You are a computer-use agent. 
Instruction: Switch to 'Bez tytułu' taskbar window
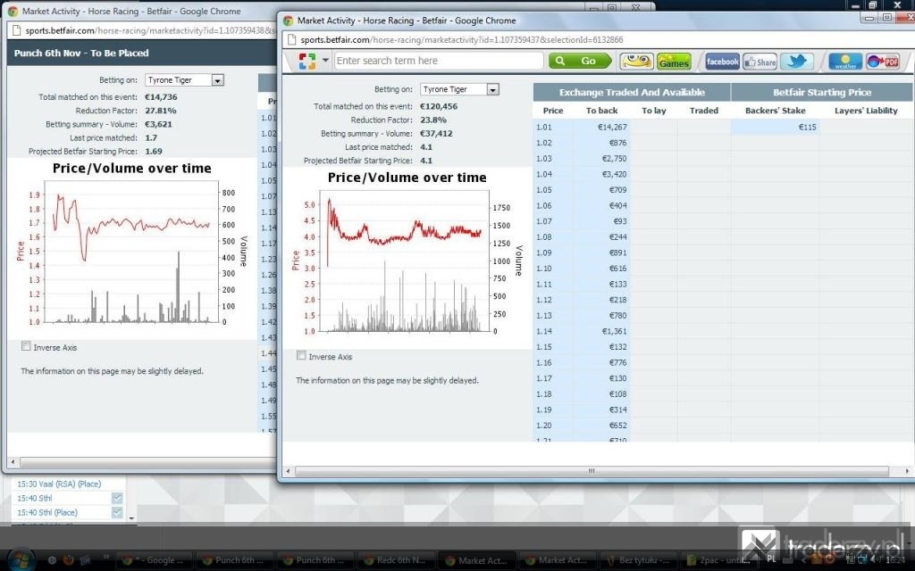[637, 560]
